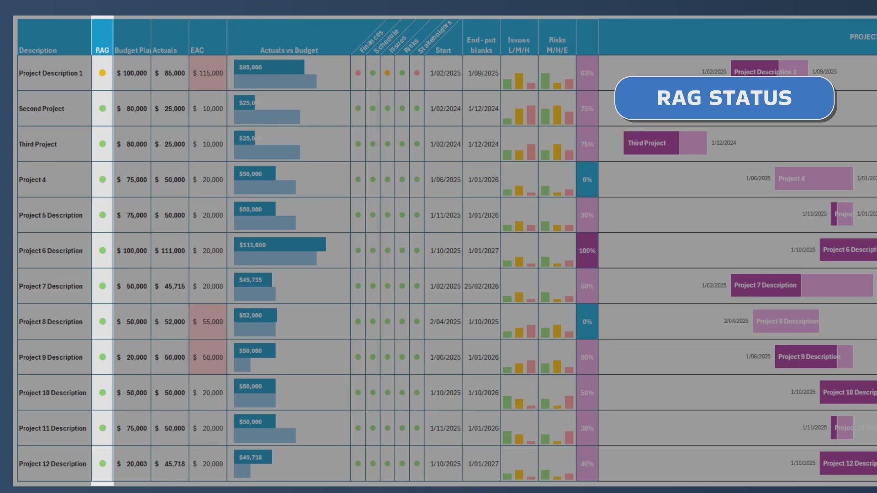Click the amber Issues dot in first project row
This screenshot has height=493, width=877.
point(387,73)
